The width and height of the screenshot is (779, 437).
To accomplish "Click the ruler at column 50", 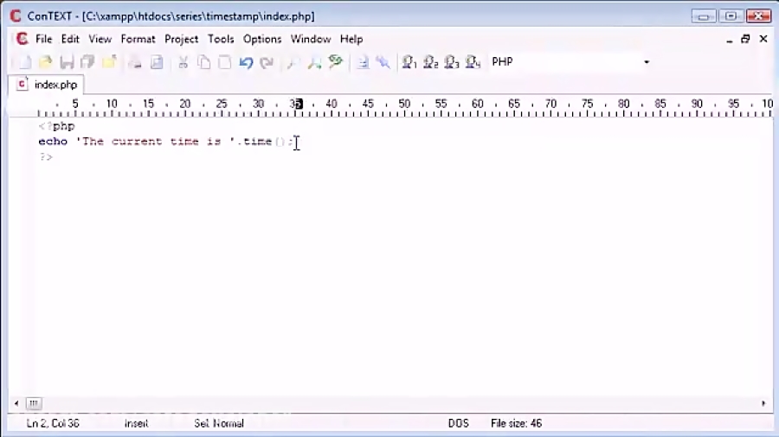I will click(404, 104).
